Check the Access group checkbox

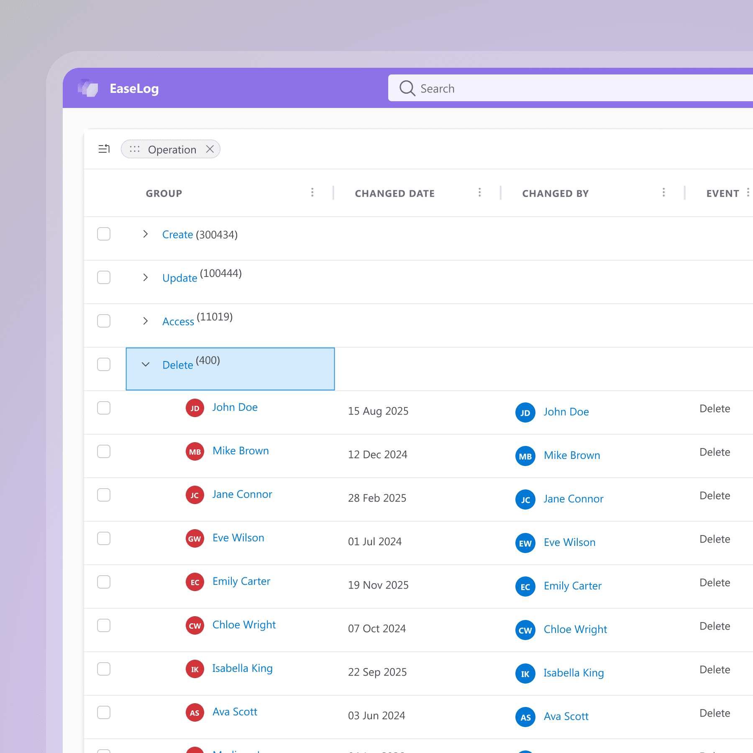(x=104, y=321)
